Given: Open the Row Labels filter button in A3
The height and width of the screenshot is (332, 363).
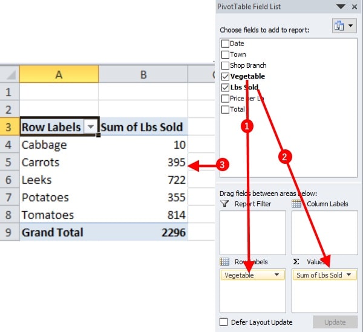Looking at the screenshot, I should click(91, 128).
